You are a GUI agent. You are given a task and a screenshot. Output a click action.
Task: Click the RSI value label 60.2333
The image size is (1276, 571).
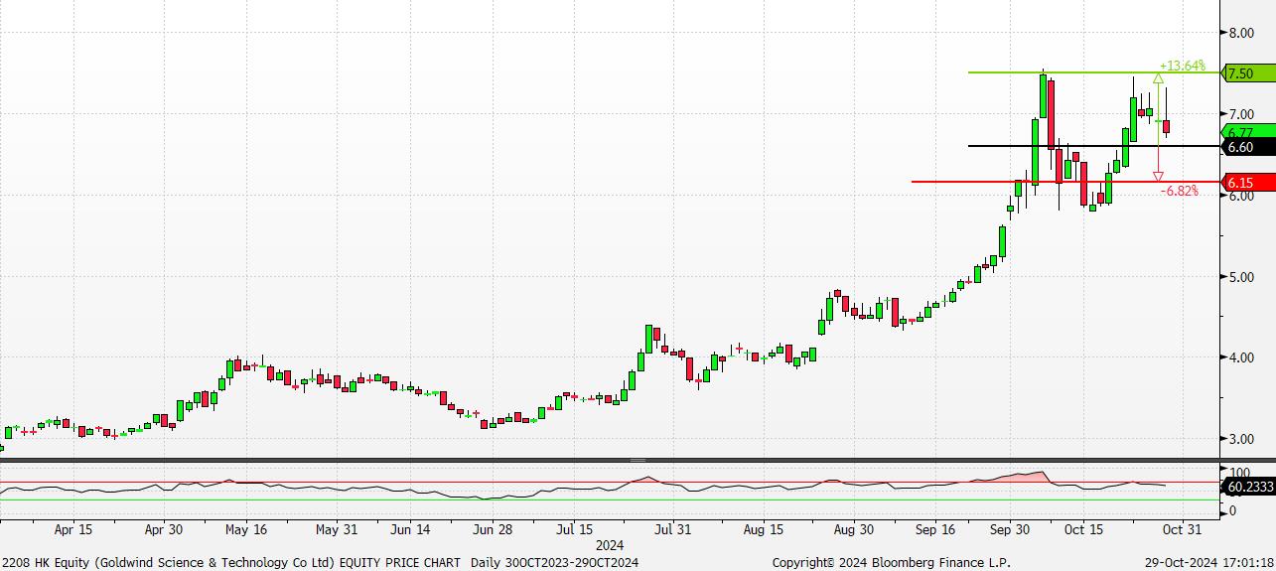coord(1250,488)
